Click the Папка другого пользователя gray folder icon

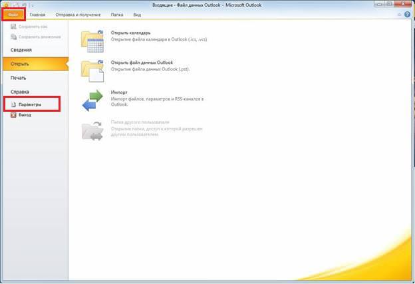pyautogui.click(x=92, y=130)
